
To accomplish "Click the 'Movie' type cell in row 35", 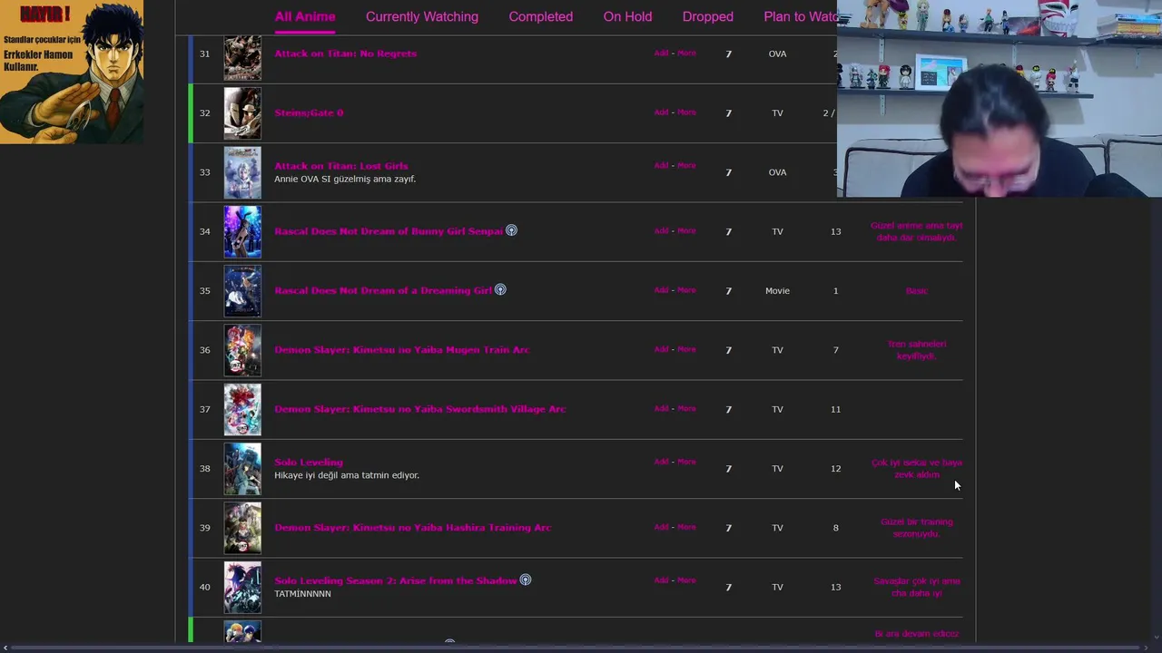I will (x=777, y=291).
